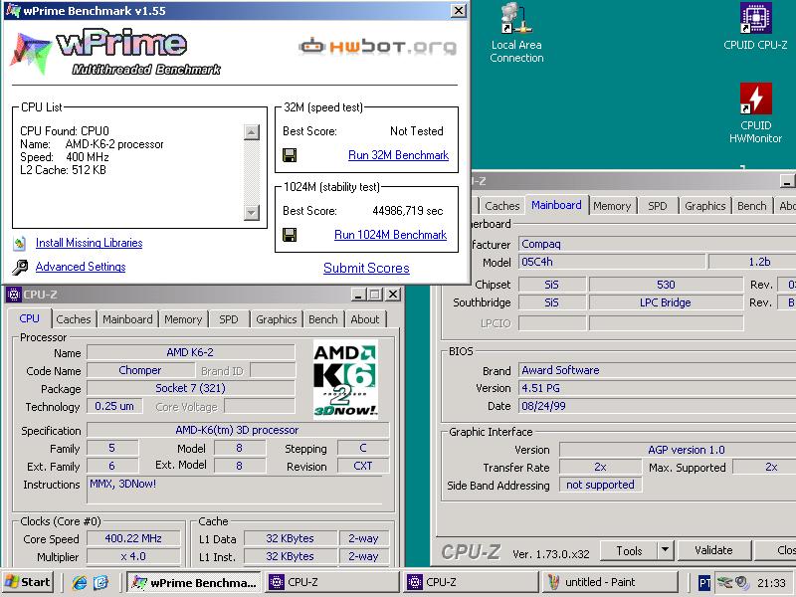Click the Tools button in rear CPU-Z
Screen dimensions: 796x597
[x=629, y=551]
